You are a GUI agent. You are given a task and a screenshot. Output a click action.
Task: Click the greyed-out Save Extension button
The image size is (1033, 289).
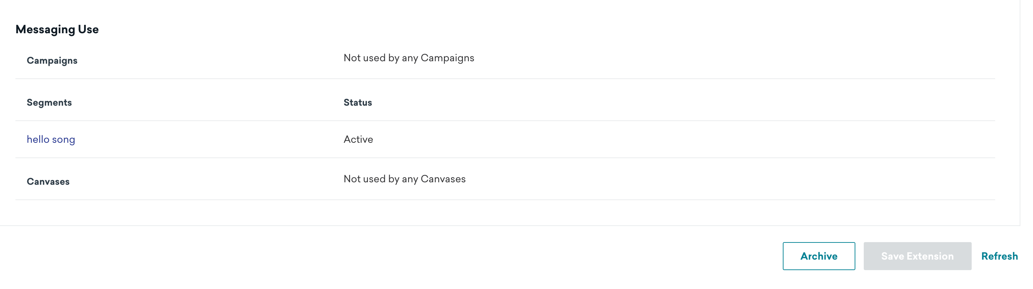coord(917,256)
